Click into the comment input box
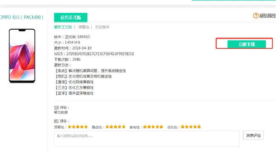 146,139
